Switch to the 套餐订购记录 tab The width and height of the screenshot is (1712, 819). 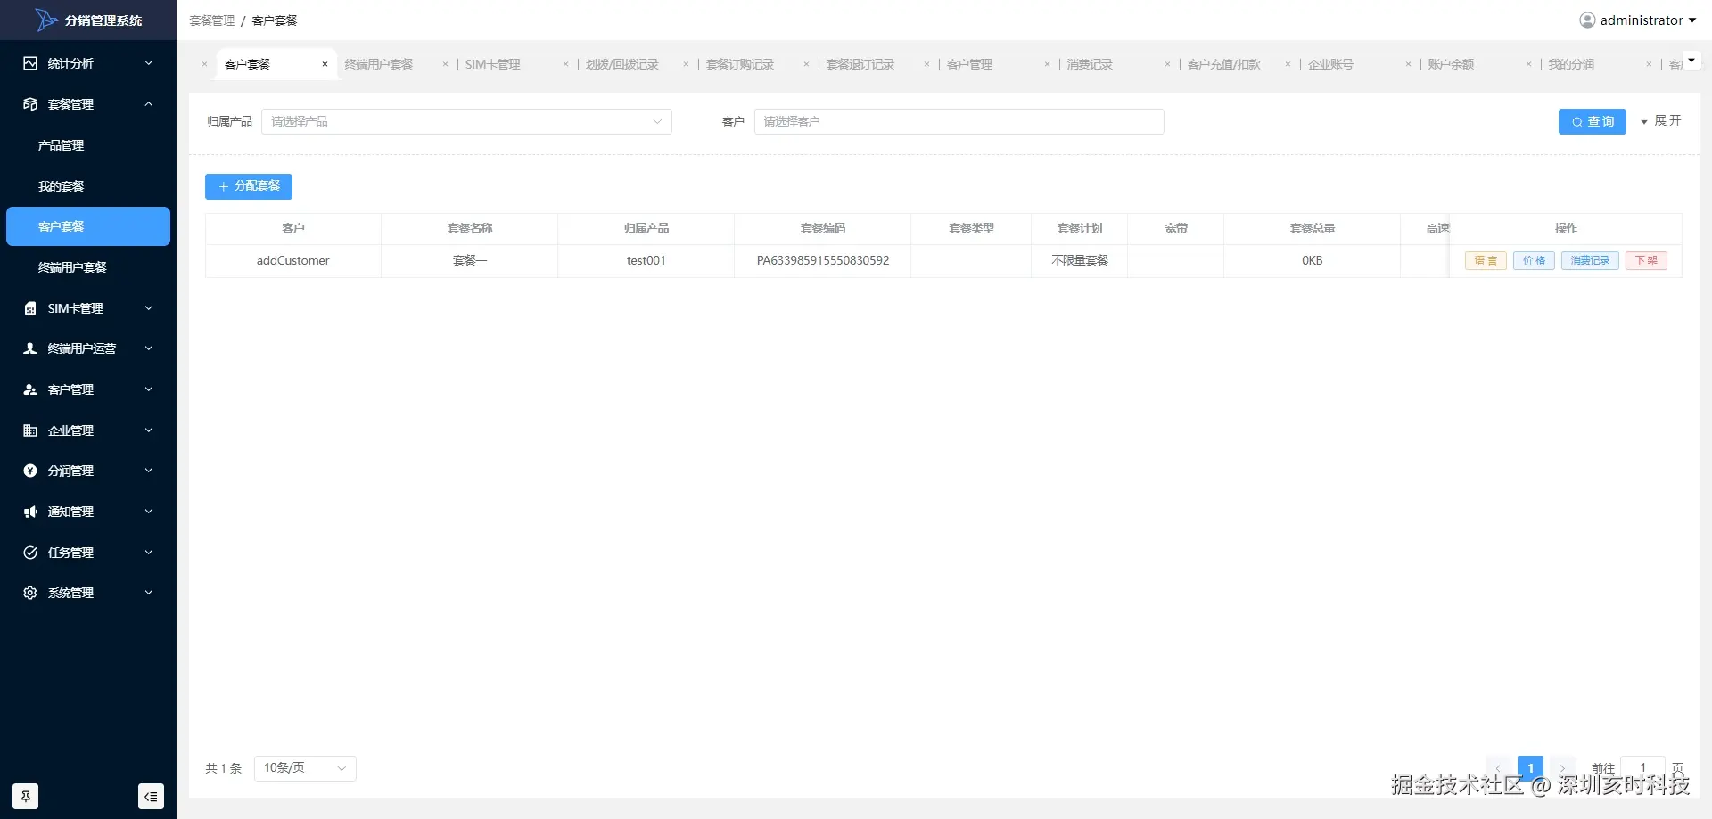pyautogui.click(x=740, y=64)
